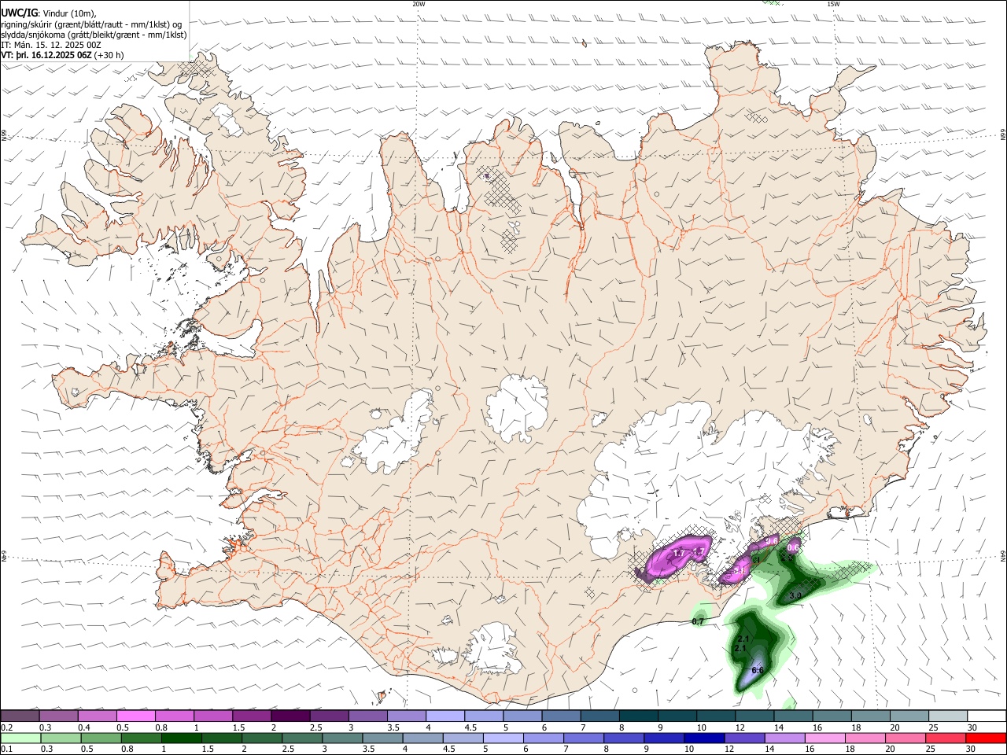Click the pale grey 25 swatch, upper scale
The height and width of the screenshot is (755, 1007).
[948, 716]
